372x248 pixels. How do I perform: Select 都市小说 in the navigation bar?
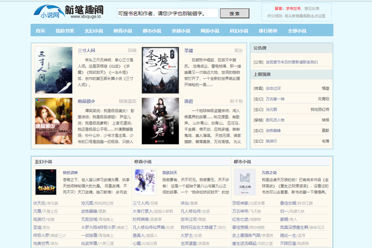(152, 31)
